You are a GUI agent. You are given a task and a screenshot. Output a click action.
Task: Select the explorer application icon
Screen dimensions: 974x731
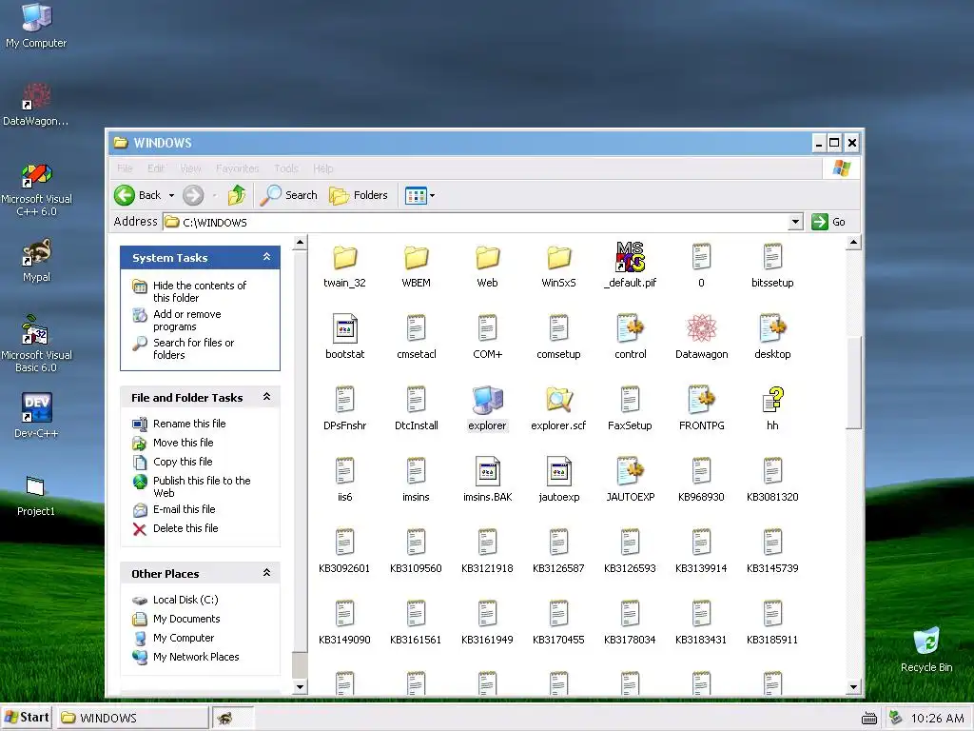point(488,401)
